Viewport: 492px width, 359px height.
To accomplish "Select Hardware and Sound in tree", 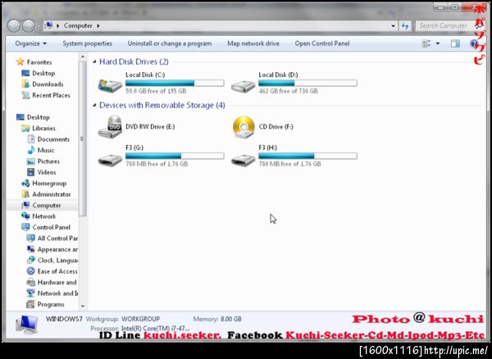I will (57, 282).
